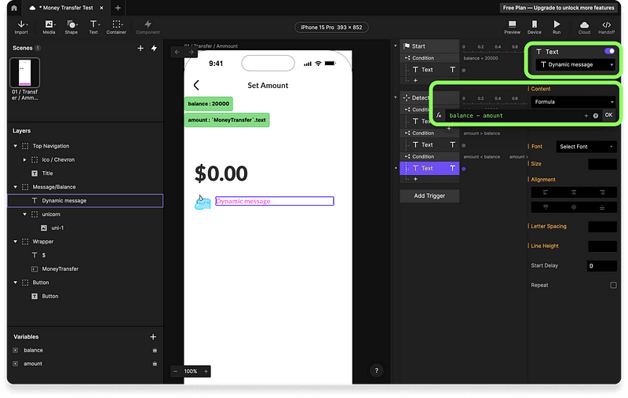The height and width of the screenshot is (398, 628).
Task: Align text to top
Action: [546, 207]
